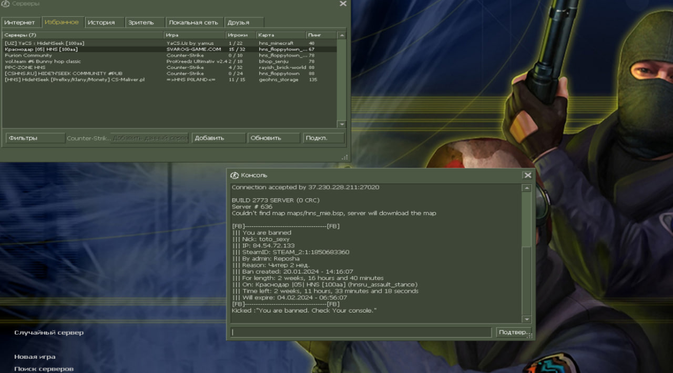Viewport: 673px width, 373px height.
Task: Click the Фильтры button
Action: (x=35, y=138)
